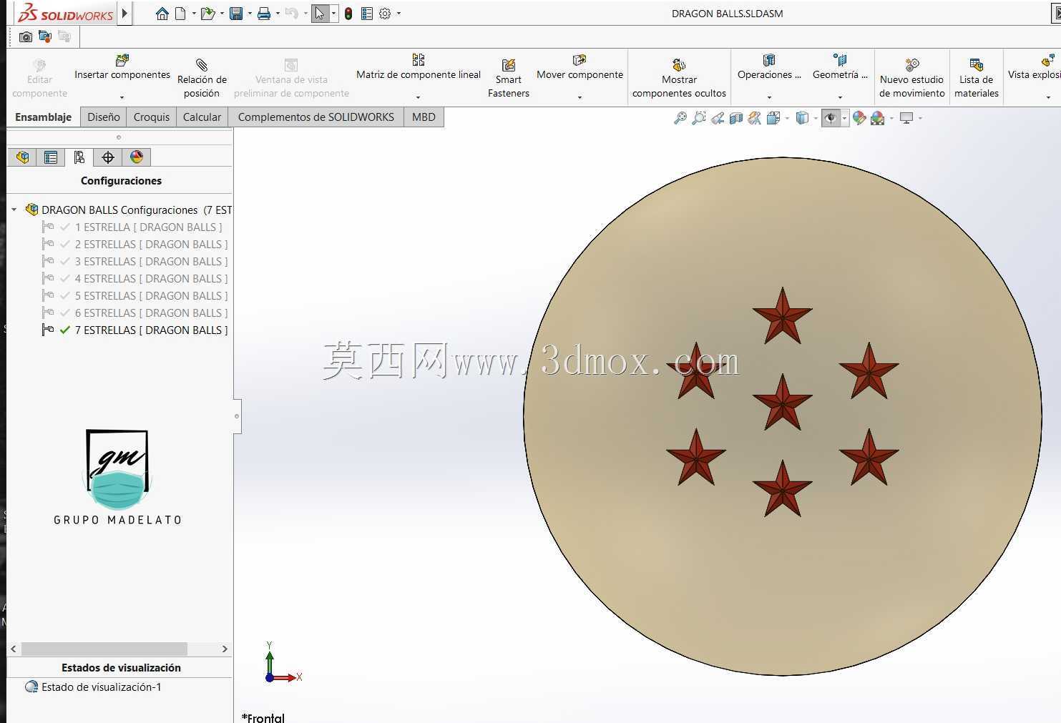Click Mostrar componentes ocultos icon

[679, 65]
